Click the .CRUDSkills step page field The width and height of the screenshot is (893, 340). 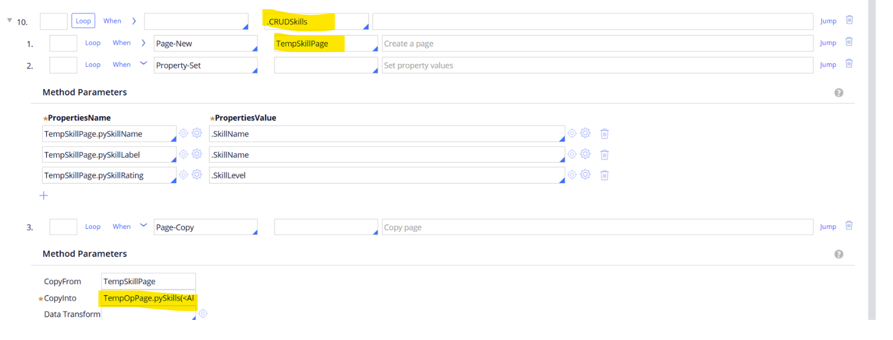click(316, 22)
